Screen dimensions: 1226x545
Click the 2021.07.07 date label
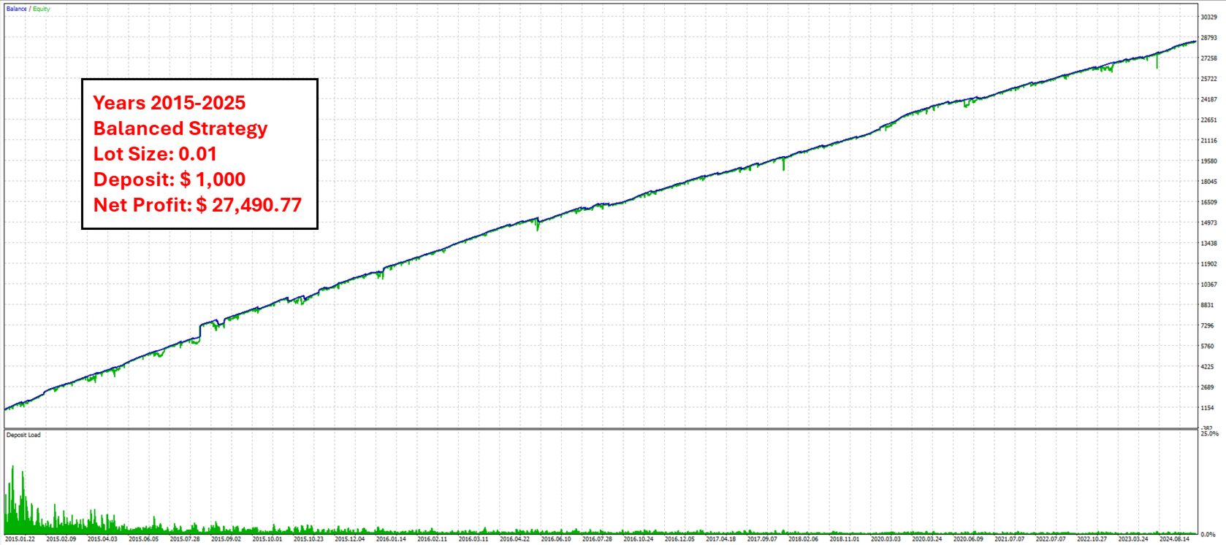coord(1010,539)
